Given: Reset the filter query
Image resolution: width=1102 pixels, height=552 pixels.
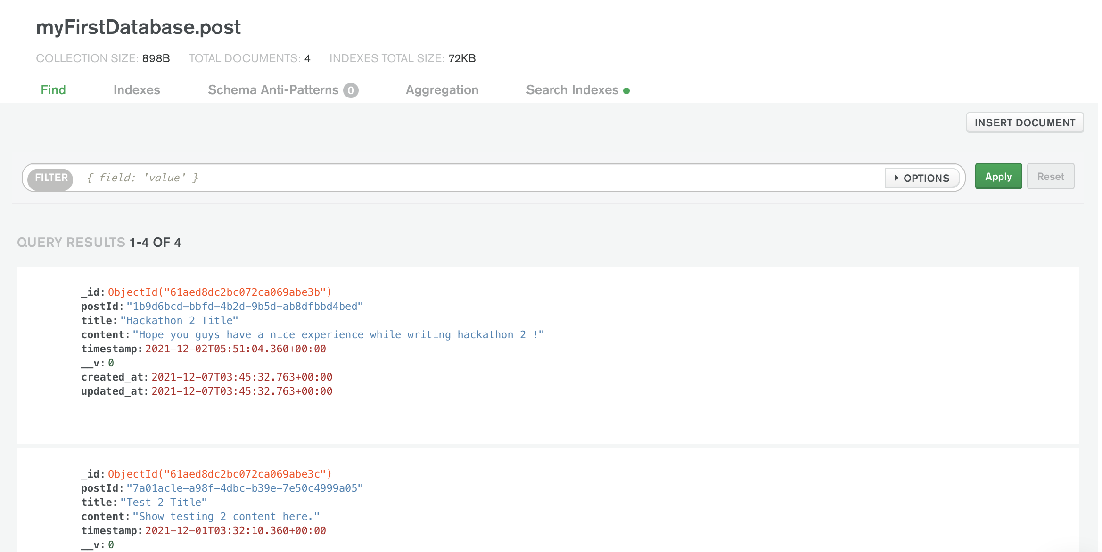Looking at the screenshot, I should pos(1050,176).
